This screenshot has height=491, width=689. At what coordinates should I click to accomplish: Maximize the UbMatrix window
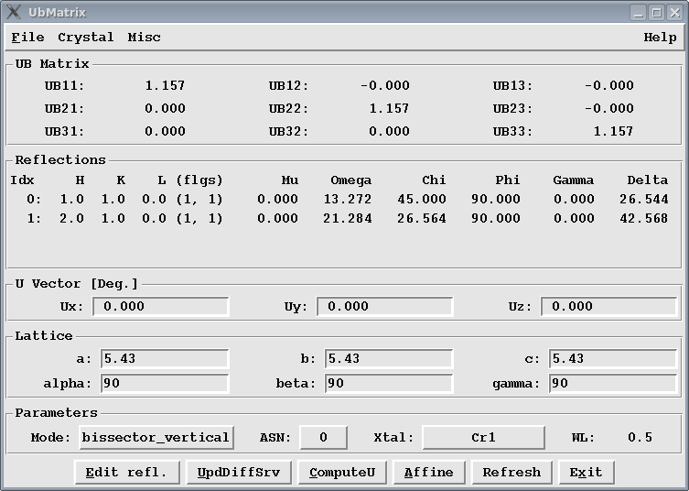(656, 12)
